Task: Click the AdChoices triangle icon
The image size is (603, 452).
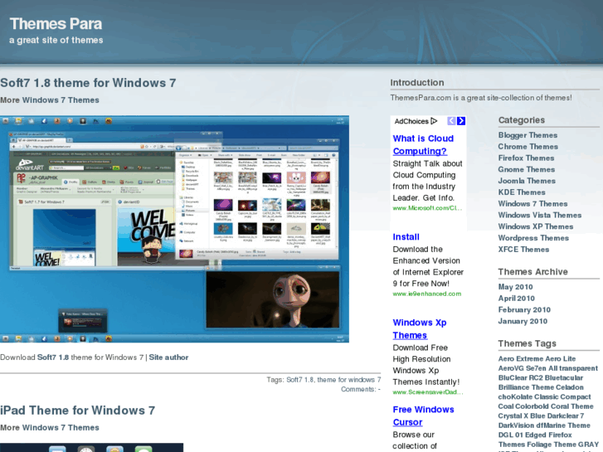Action: click(434, 121)
